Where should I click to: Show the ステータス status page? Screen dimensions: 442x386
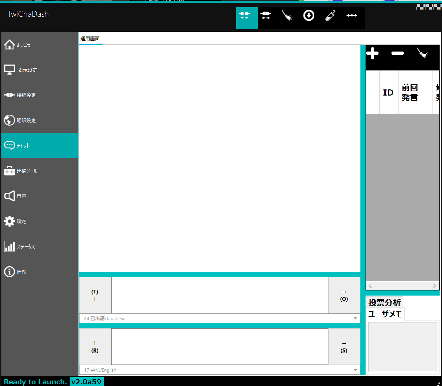40,247
